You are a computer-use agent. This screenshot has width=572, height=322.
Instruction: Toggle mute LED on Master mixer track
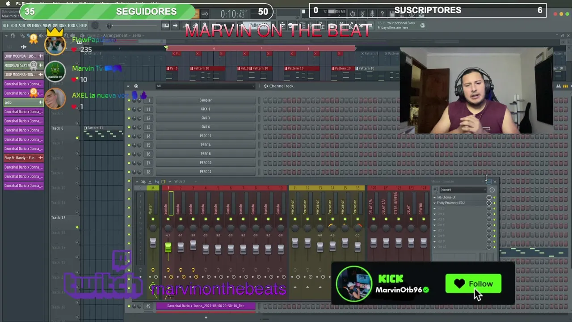coord(153,219)
